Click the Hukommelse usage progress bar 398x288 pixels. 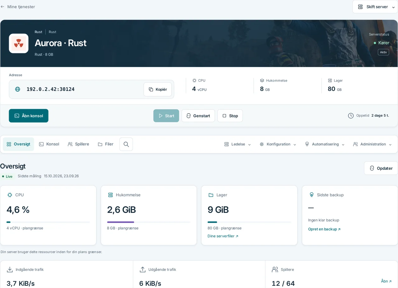click(x=149, y=222)
